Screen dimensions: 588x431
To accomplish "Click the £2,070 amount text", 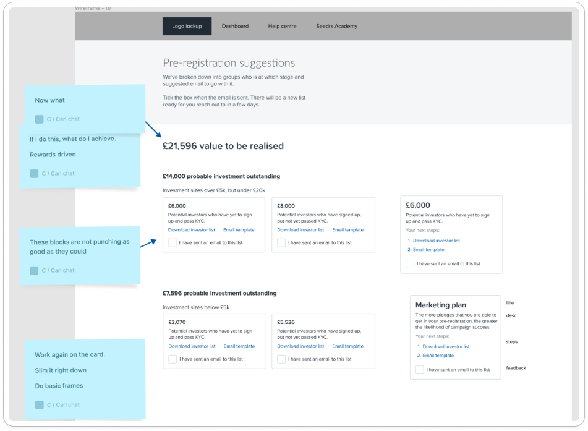I will tap(177, 322).
